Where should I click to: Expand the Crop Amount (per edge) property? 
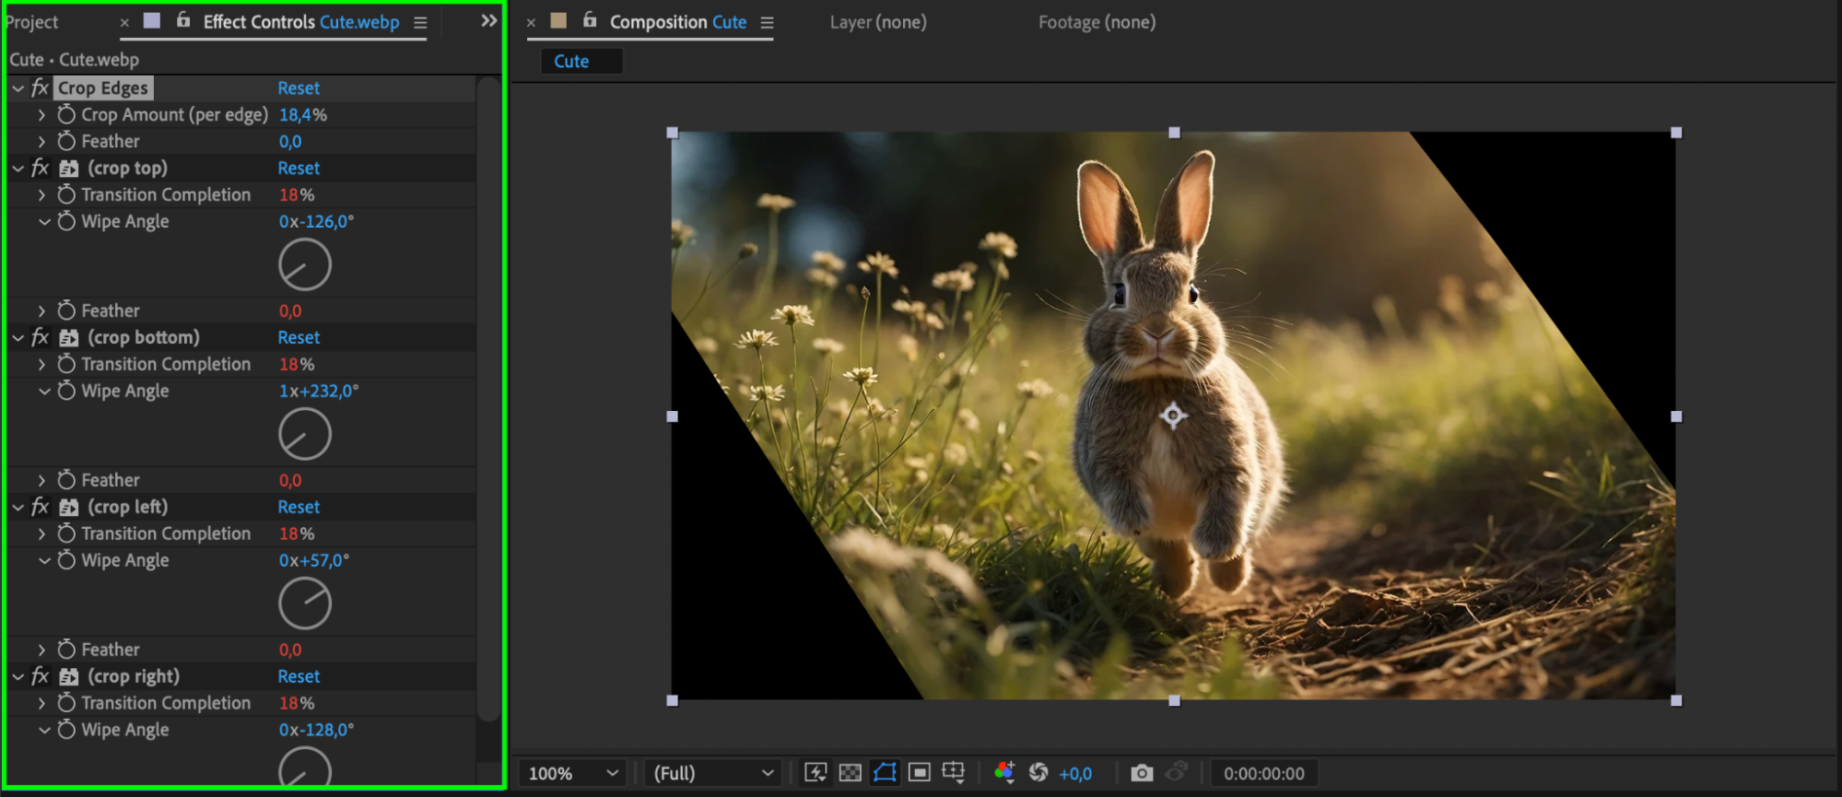coord(41,115)
